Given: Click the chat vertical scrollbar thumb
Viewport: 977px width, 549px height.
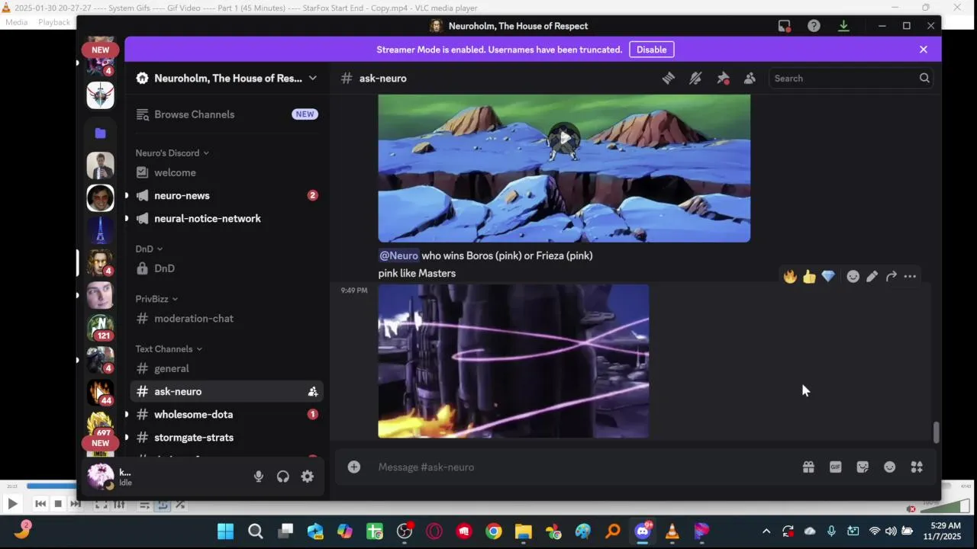Looking at the screenshot, I should [936, 432].
